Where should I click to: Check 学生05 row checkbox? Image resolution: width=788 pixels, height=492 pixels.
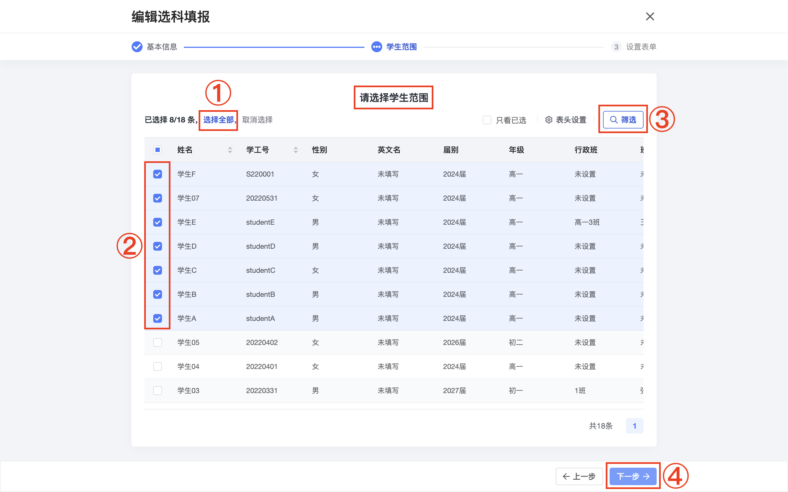(x=158, y=342)
